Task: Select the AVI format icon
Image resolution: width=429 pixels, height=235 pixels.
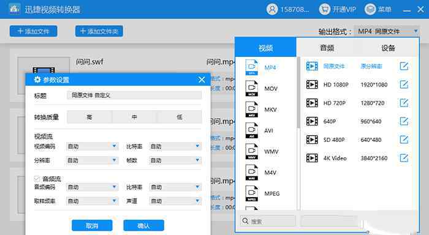Action: (x=252, y=130)
